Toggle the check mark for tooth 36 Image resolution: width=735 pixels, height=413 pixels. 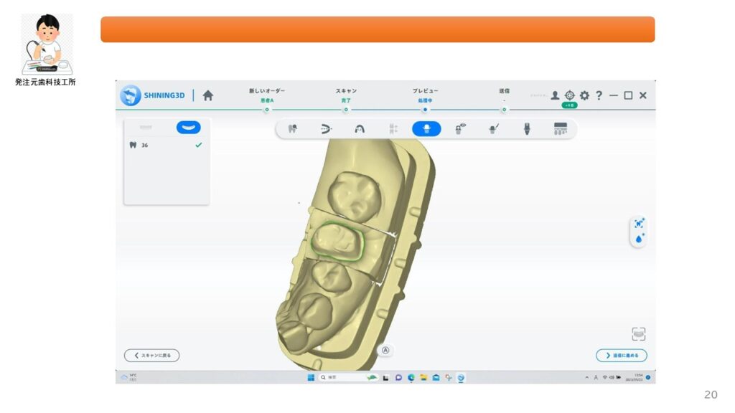click(x=199, y=145)
